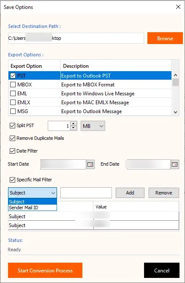Click export list scroll-down arrow
185x283 pixels.
coord(175,112)
